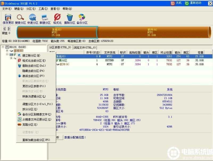
Task: Click the 软件(4) partition bar in disk map
Action: [152, 32]
